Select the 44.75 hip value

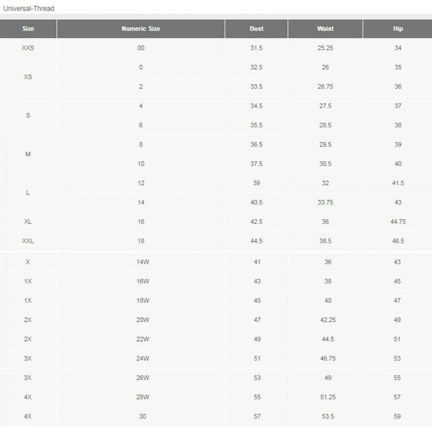[x=398, y=221]
